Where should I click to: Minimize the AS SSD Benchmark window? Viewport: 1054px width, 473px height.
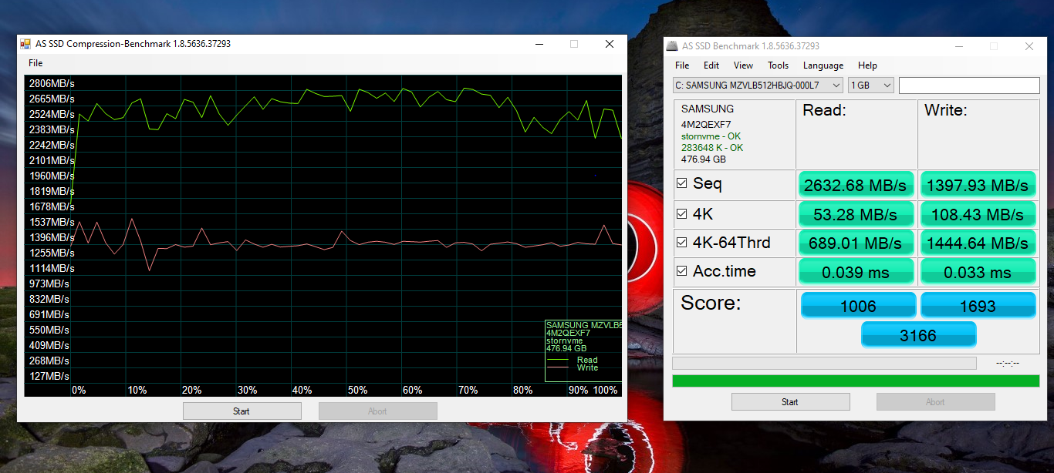coord(958,46)
